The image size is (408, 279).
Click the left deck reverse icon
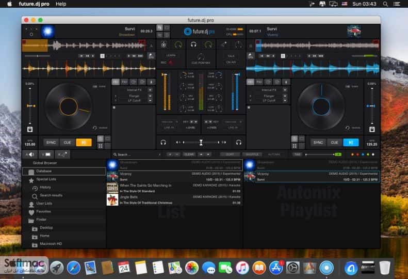[x=95, y=128]
